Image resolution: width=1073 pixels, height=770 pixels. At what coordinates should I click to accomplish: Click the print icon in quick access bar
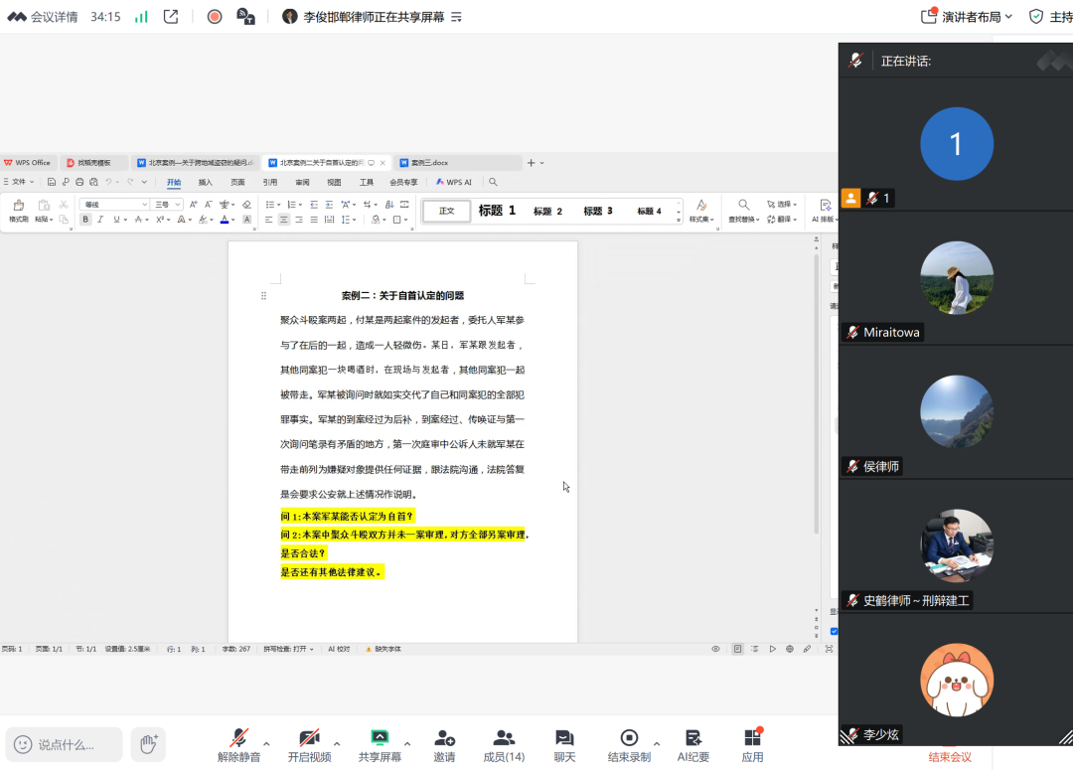tap(79, 182)
